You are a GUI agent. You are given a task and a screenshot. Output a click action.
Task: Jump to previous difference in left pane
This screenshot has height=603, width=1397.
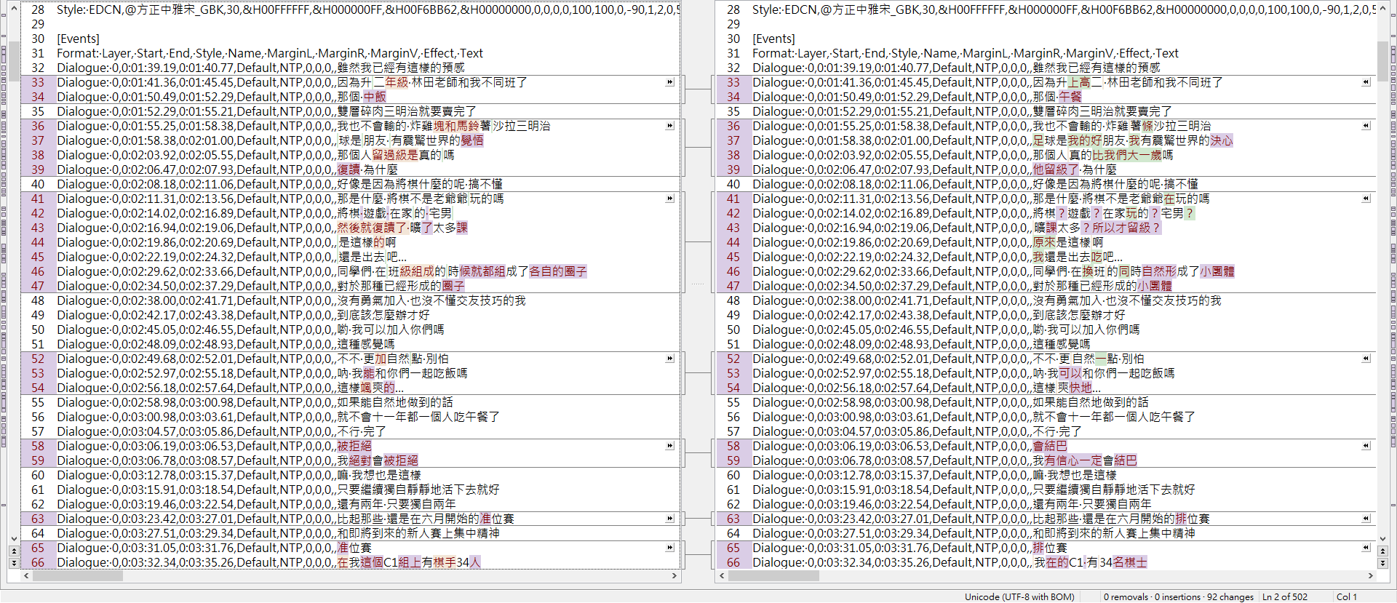click(14, 551)
